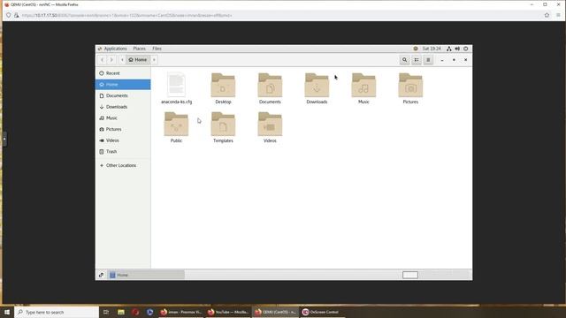This screenshot has height=318, width=566.
Task: Select the Desktop folder icon
Action: click(223, 85)
